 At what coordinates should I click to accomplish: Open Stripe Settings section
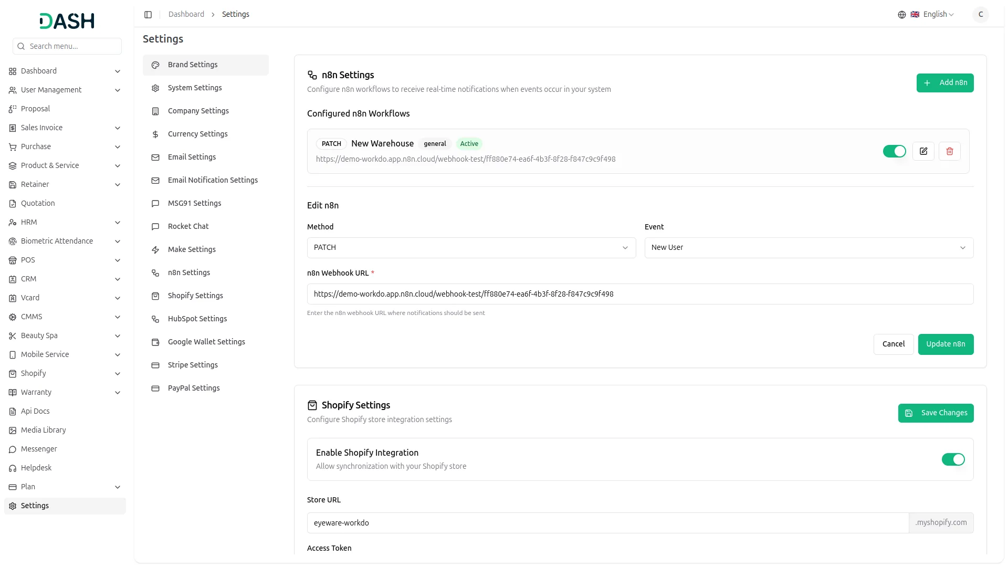click(193, 365)
